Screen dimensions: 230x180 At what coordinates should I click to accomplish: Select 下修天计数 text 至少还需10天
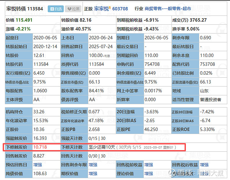[x=102, y=147]
